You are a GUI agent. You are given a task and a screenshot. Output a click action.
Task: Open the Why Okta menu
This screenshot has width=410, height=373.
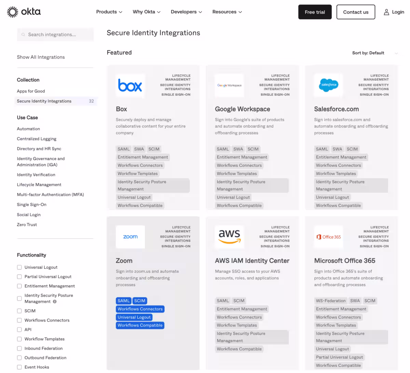(146, 12)
